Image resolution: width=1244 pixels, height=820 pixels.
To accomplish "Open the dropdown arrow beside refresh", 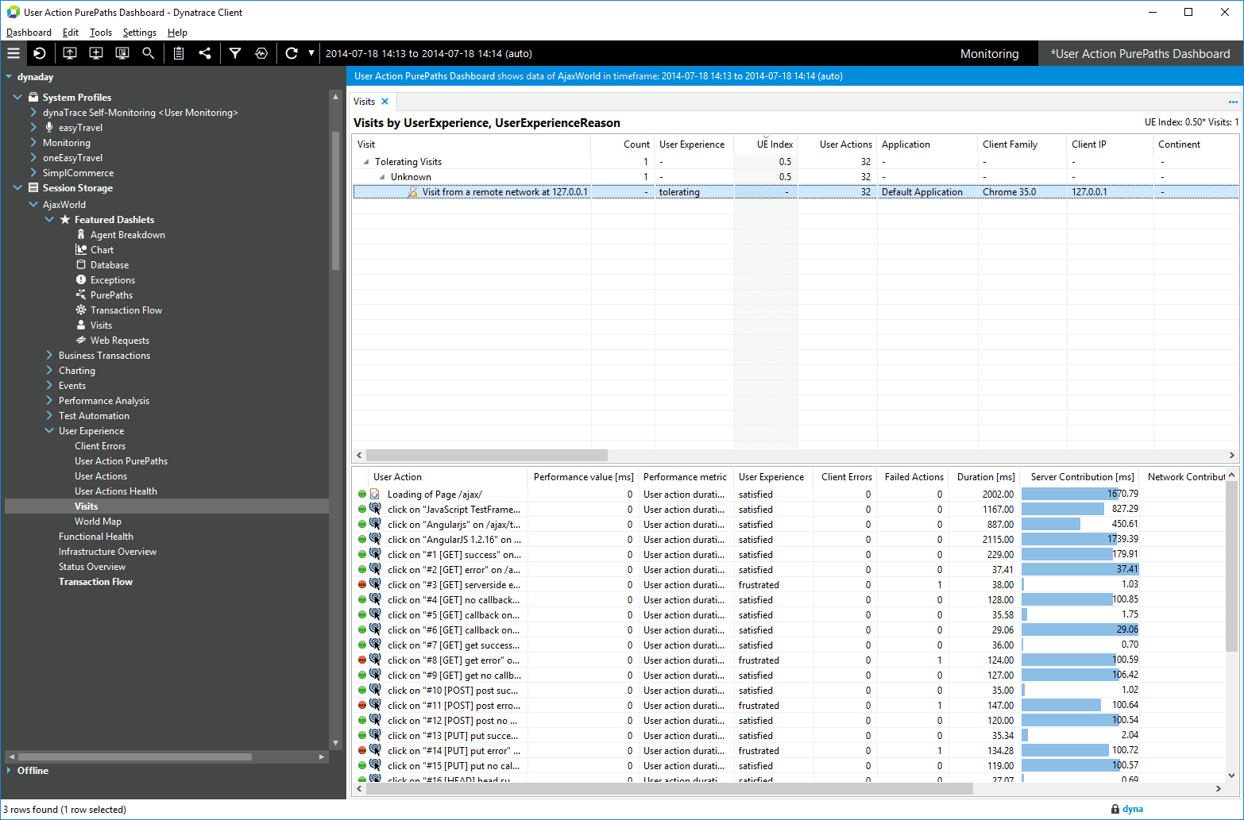I will [x=311, y=53].
